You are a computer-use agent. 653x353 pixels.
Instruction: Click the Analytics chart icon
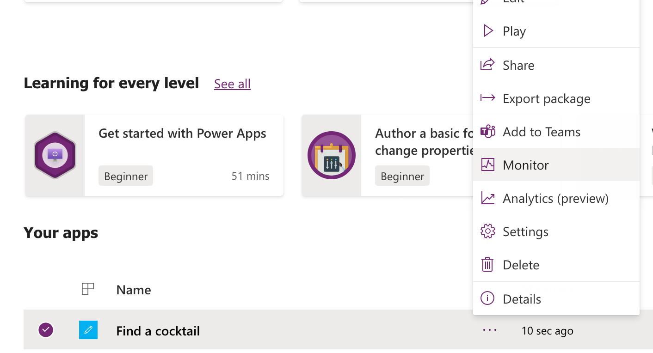(x=487, y=198)
